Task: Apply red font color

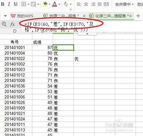Action: [x=55, y=4]
